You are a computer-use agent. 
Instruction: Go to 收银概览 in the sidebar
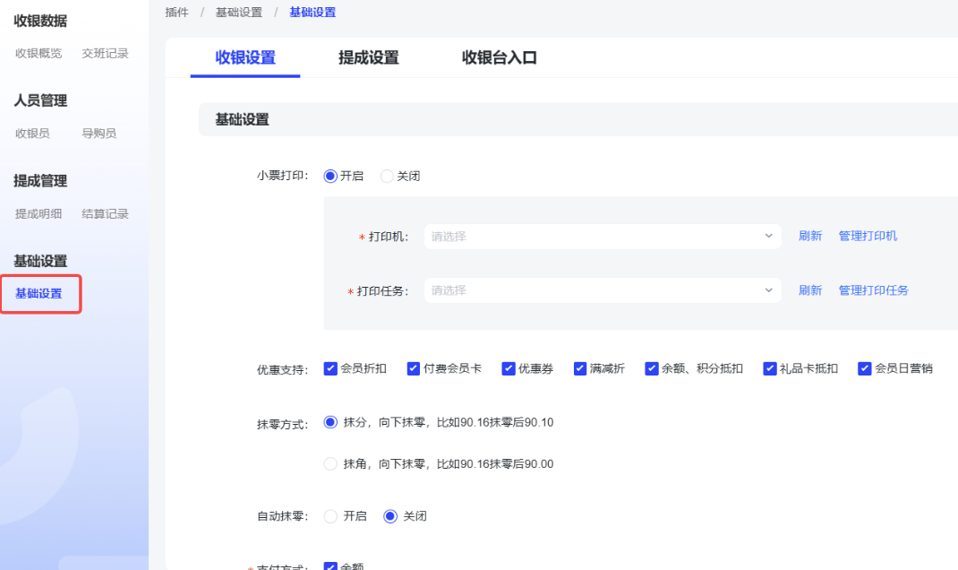[38, 54]
